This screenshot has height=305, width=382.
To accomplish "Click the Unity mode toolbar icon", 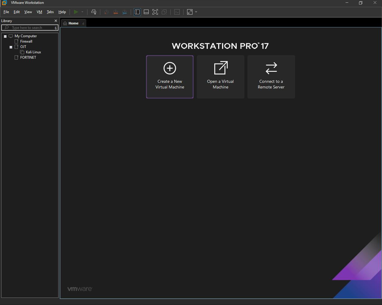I will coord(164,12).
